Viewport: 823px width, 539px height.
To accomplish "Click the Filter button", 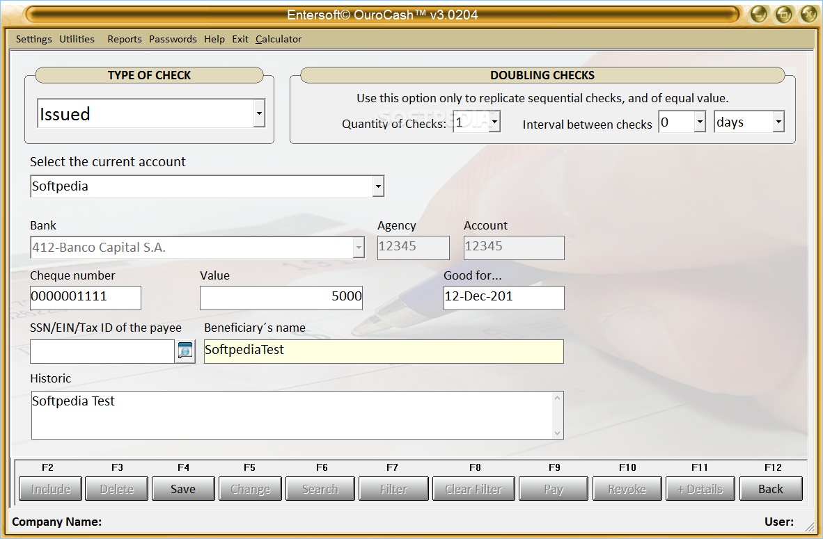I will point(393,489).
